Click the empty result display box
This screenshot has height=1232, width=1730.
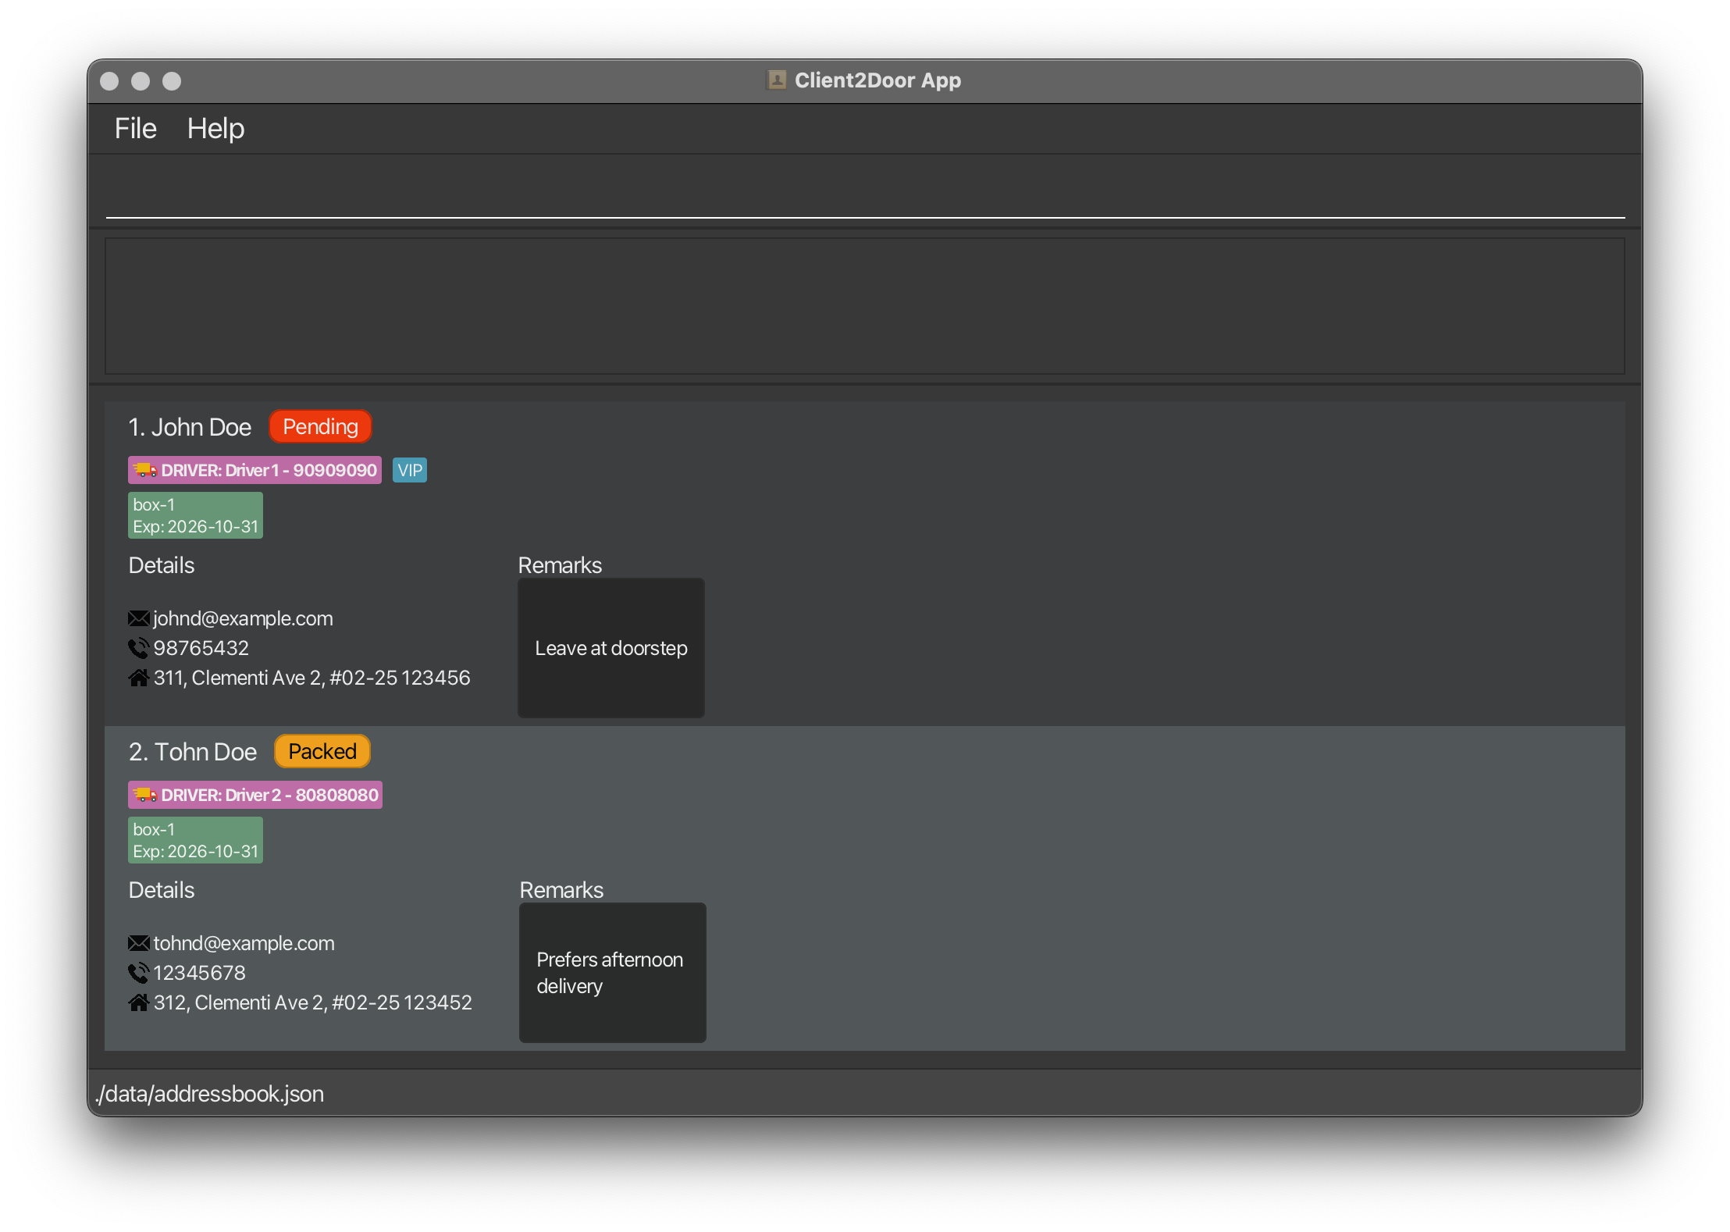click(x=865, y=306)
